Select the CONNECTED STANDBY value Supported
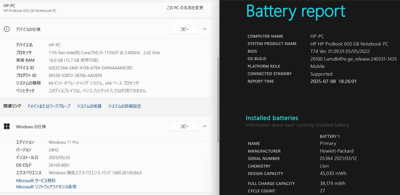Image resolution: width=400 pixels, height=195 pixels. tap(321, 74)
